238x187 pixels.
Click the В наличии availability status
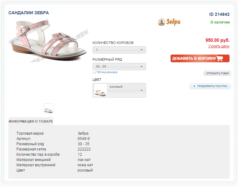tap(220, 22)
